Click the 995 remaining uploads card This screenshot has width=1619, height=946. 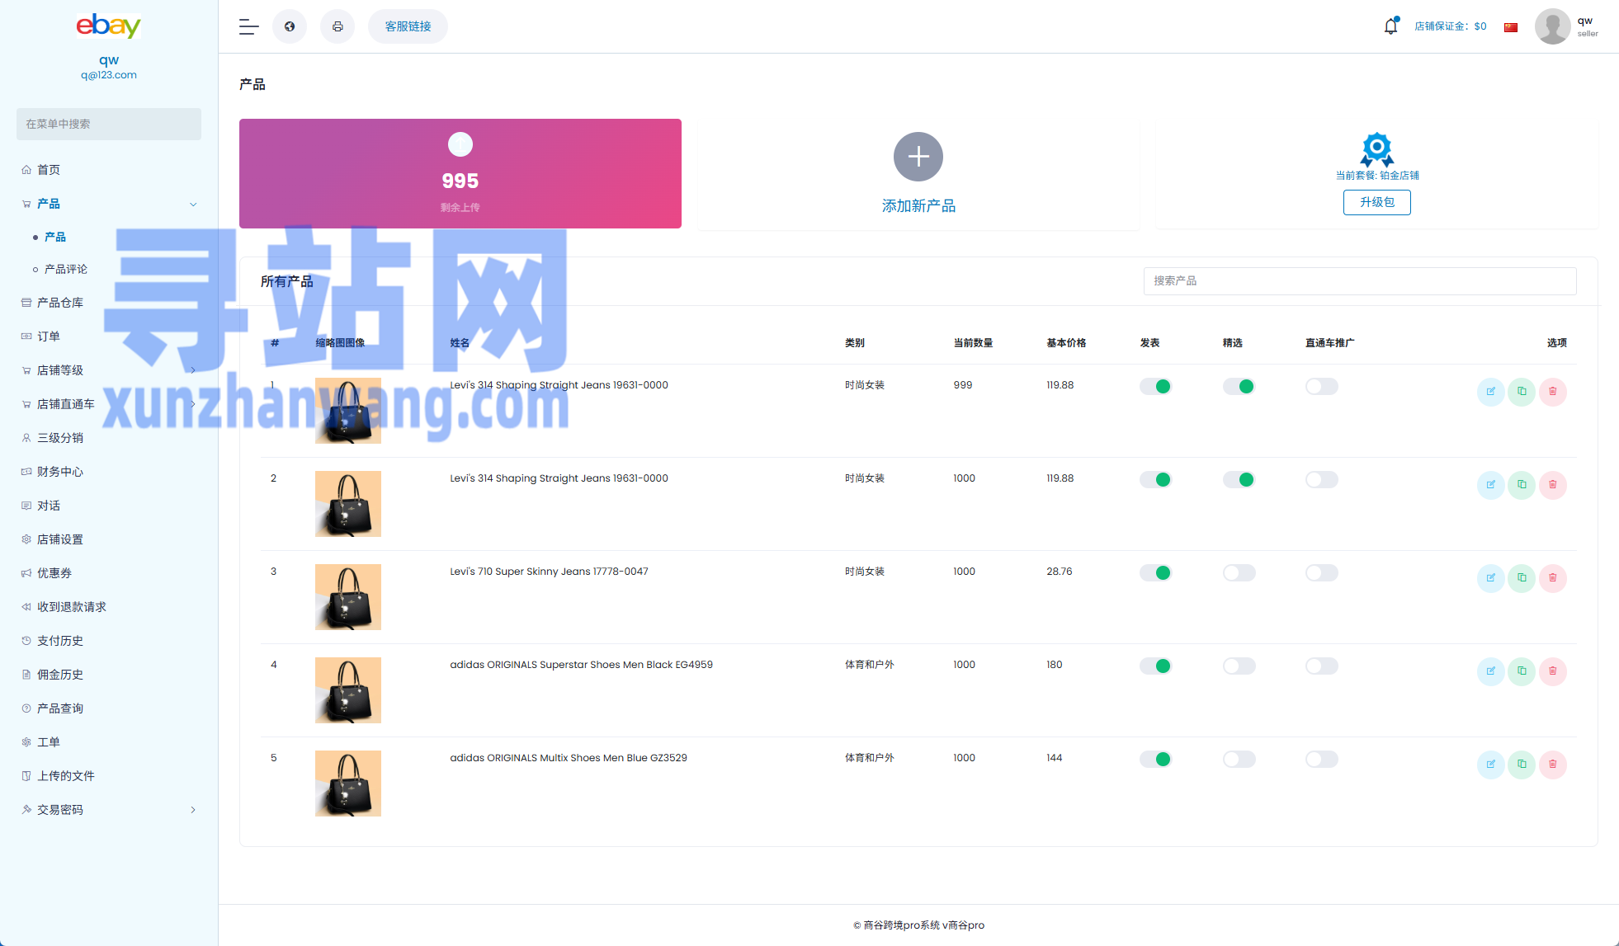click(460, 173)
